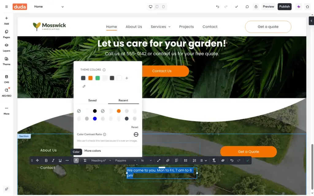Click Reset in color picker

135,127
